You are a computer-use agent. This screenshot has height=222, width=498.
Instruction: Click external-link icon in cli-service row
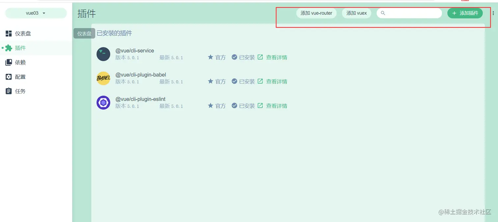260,57
